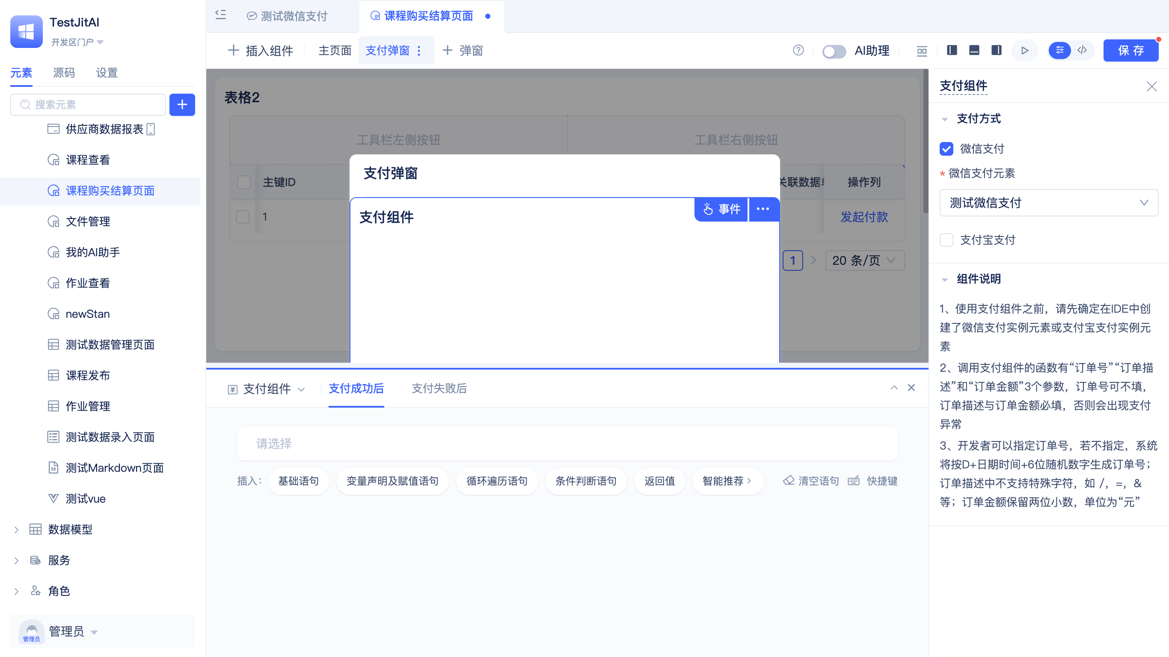The width and height of the screenshot is (1169, 657).
Task: Open the 开发区门户 portal dropdown
Action: click(x=77, y=42)
